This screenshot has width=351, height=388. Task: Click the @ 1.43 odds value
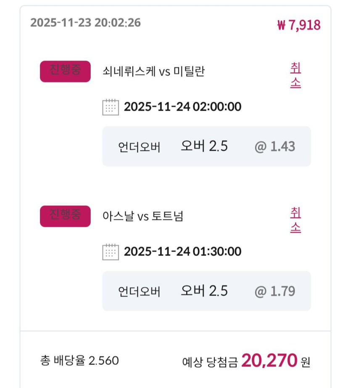click(x=275, y=146)
